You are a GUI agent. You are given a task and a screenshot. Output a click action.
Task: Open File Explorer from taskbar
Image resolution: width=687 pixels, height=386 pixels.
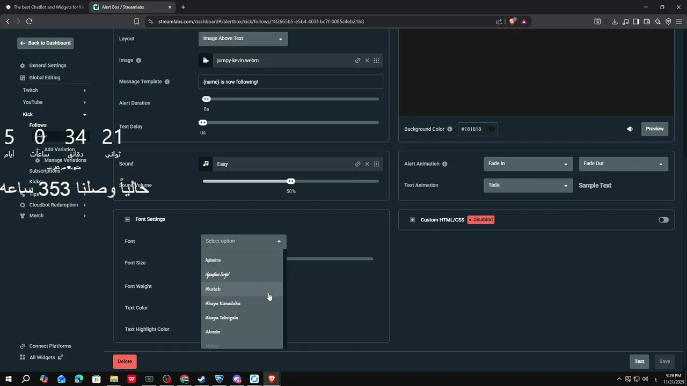(114, 379)
